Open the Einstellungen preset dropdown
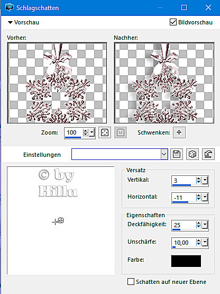Image resolution: width=220 pixels, height=294 pixels. tap(164, 154)
